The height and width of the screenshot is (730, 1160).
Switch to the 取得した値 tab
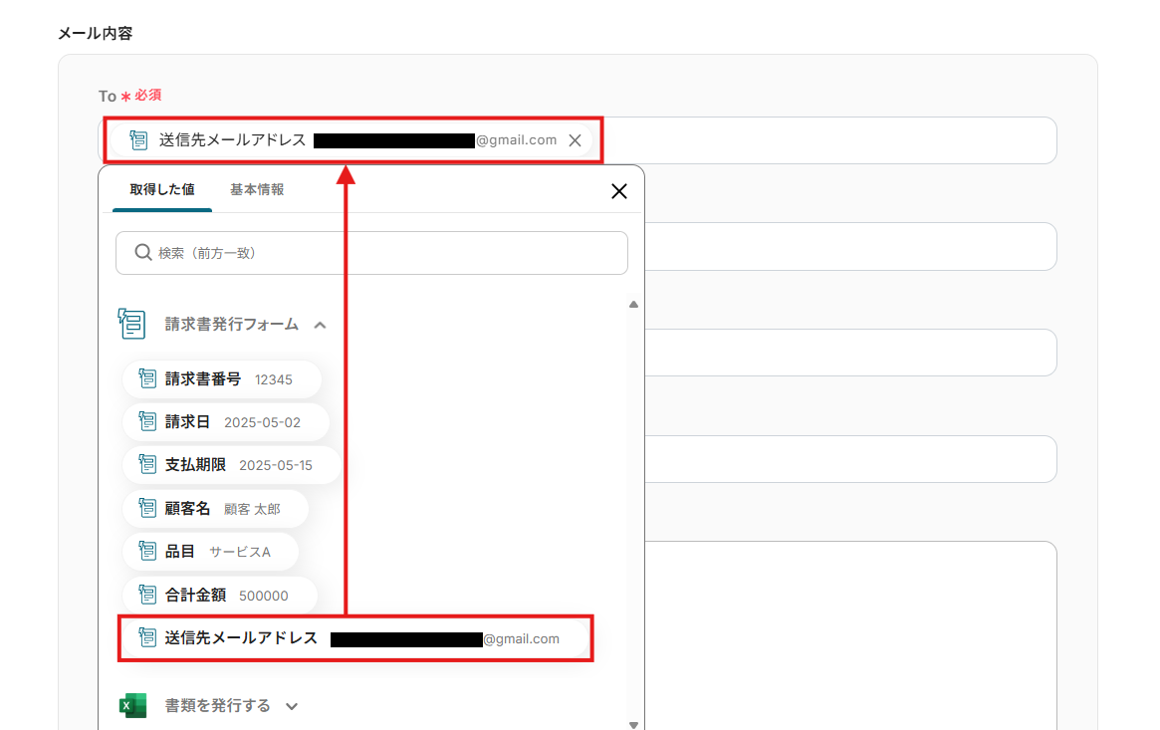point(162,190)
